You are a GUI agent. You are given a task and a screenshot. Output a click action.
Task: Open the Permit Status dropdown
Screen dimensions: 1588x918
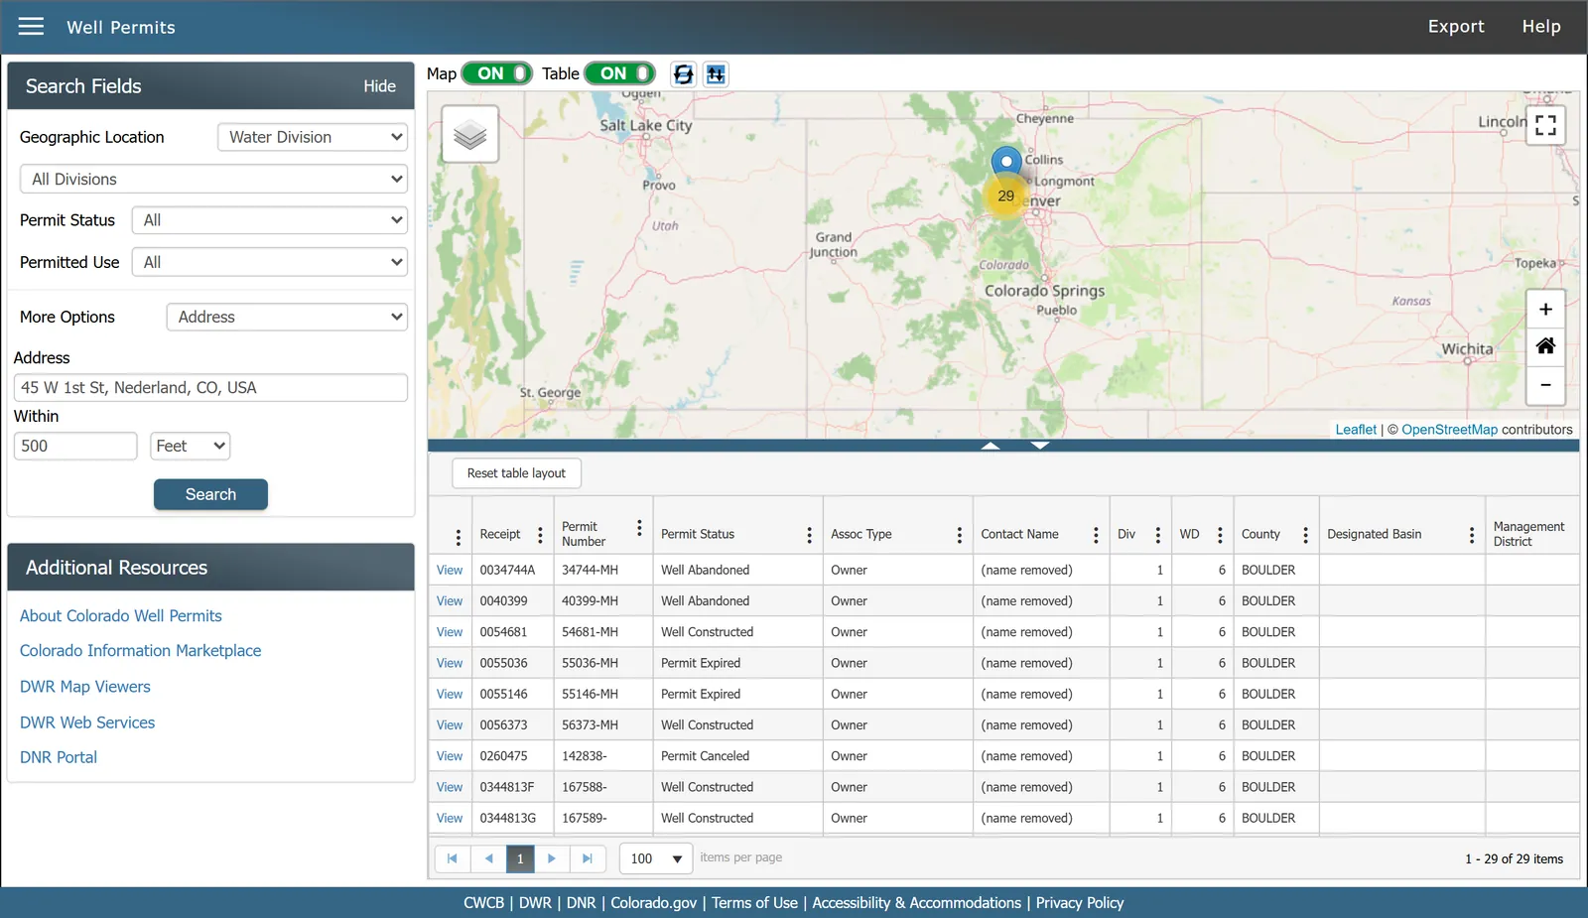click(270, 220)
